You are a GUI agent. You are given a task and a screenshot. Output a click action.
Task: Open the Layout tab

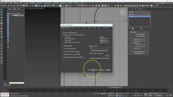click(x=78, y=27)
